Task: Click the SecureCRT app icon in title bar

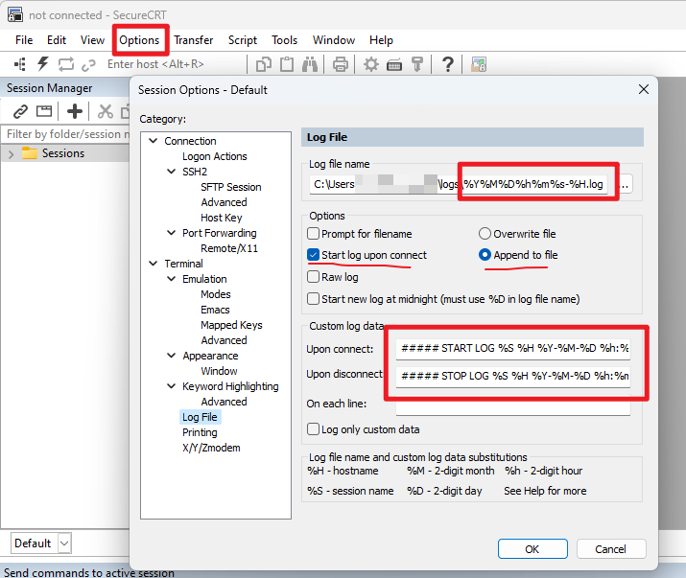Action: (x=15, y=15)
